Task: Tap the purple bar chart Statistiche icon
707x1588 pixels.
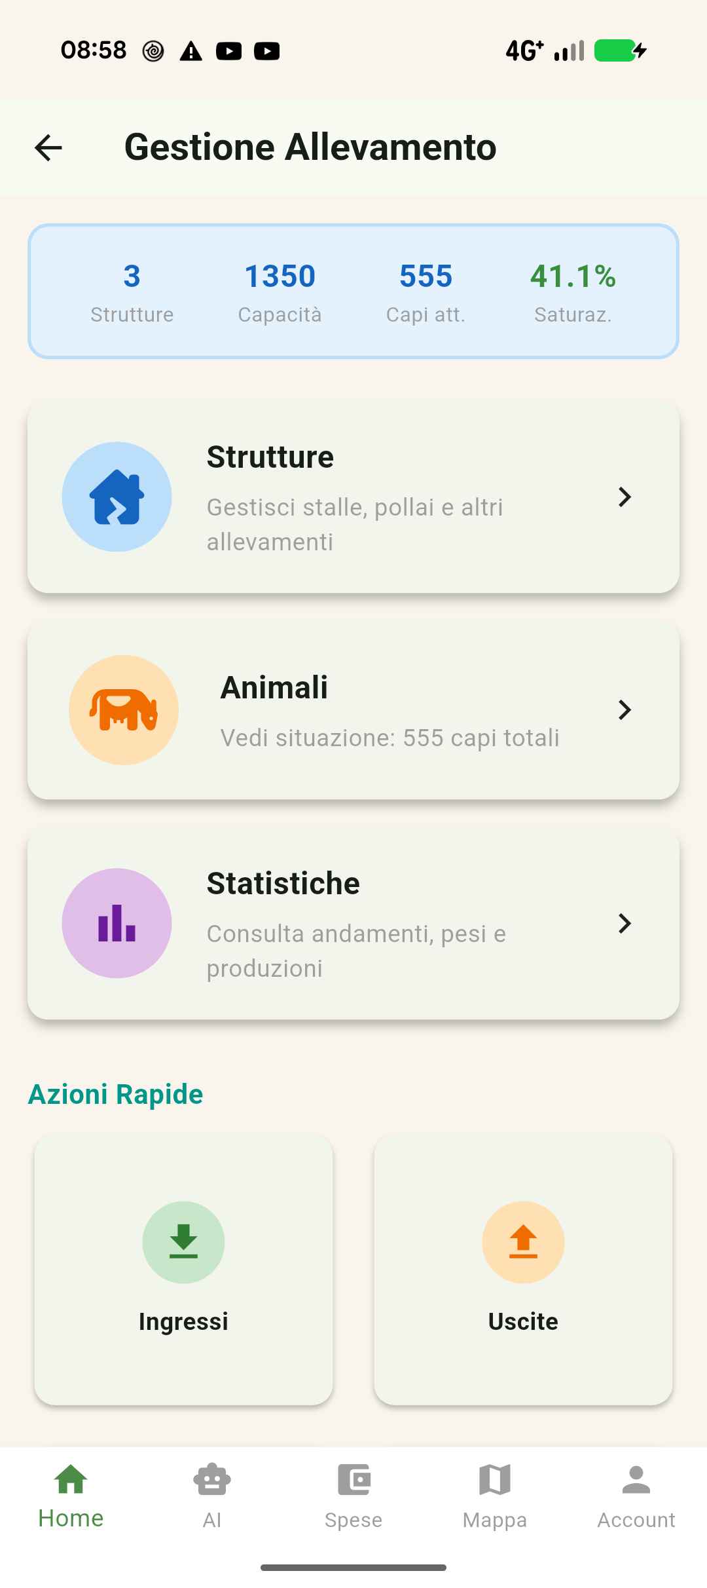Action: point(117,923)
